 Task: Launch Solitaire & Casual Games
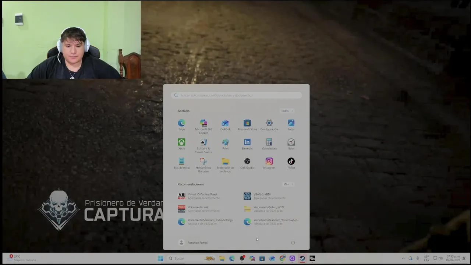coord(203,146)
